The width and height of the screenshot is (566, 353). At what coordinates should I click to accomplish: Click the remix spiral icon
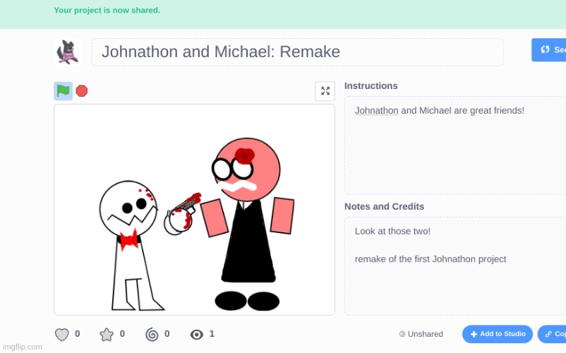(152, 335)
